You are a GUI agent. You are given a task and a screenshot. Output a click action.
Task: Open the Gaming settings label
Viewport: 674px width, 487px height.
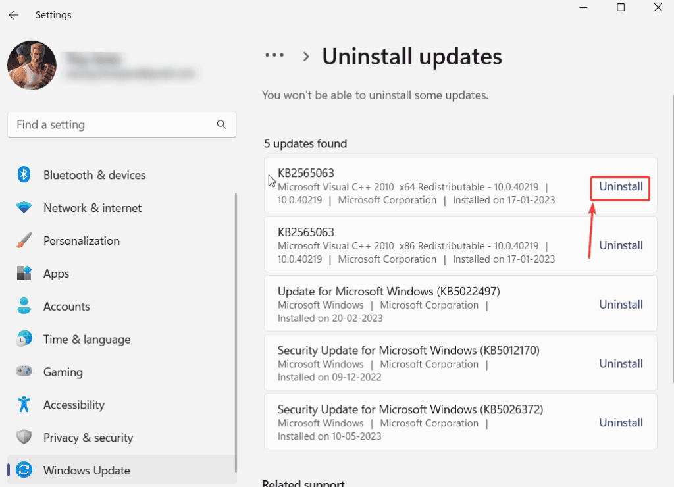pos(63,372)
